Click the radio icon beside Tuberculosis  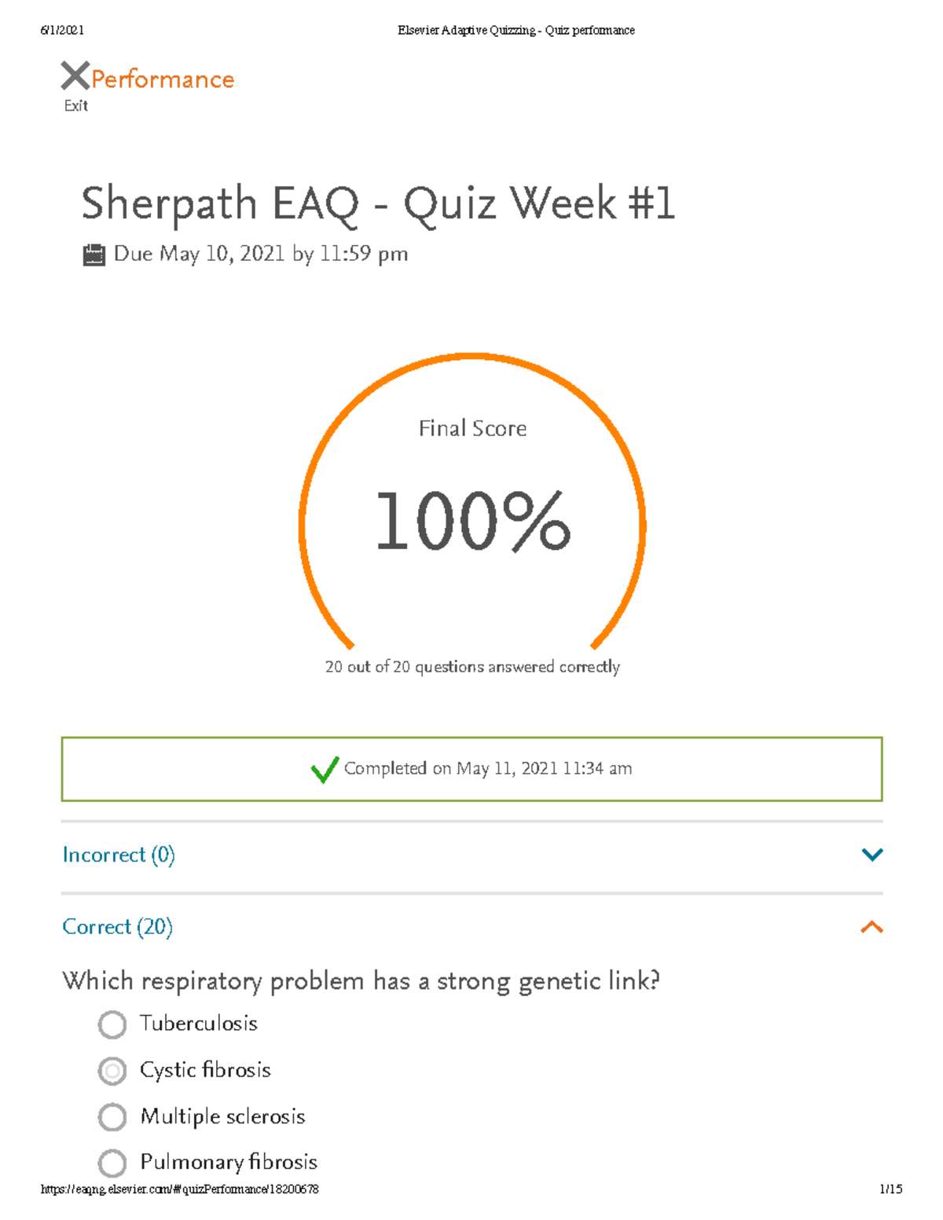[x=113, y=1024]
